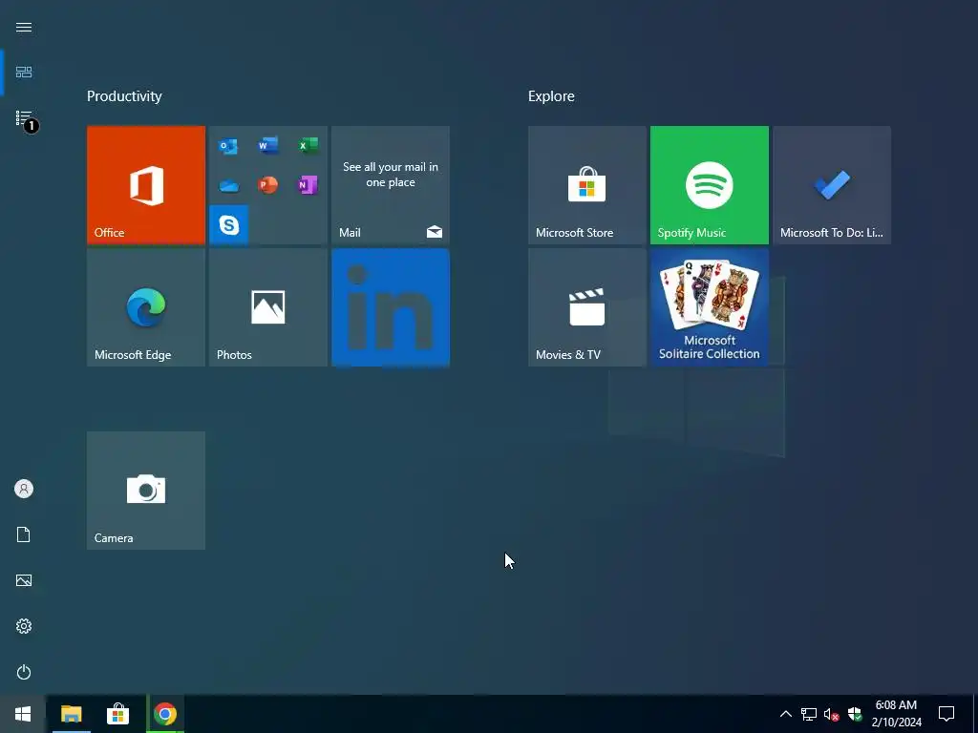Select the Explore group heading
Viewport: 978px width, 733px height.
coord(551,96)
